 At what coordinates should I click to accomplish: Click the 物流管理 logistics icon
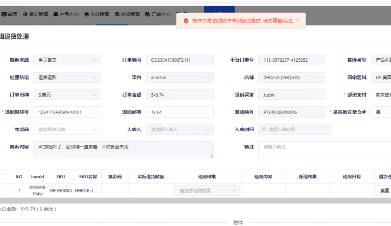(x=117, y=15)
